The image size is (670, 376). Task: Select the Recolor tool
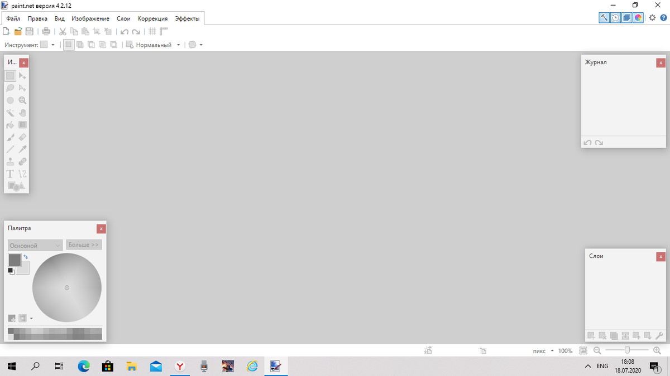pos(22,162)
